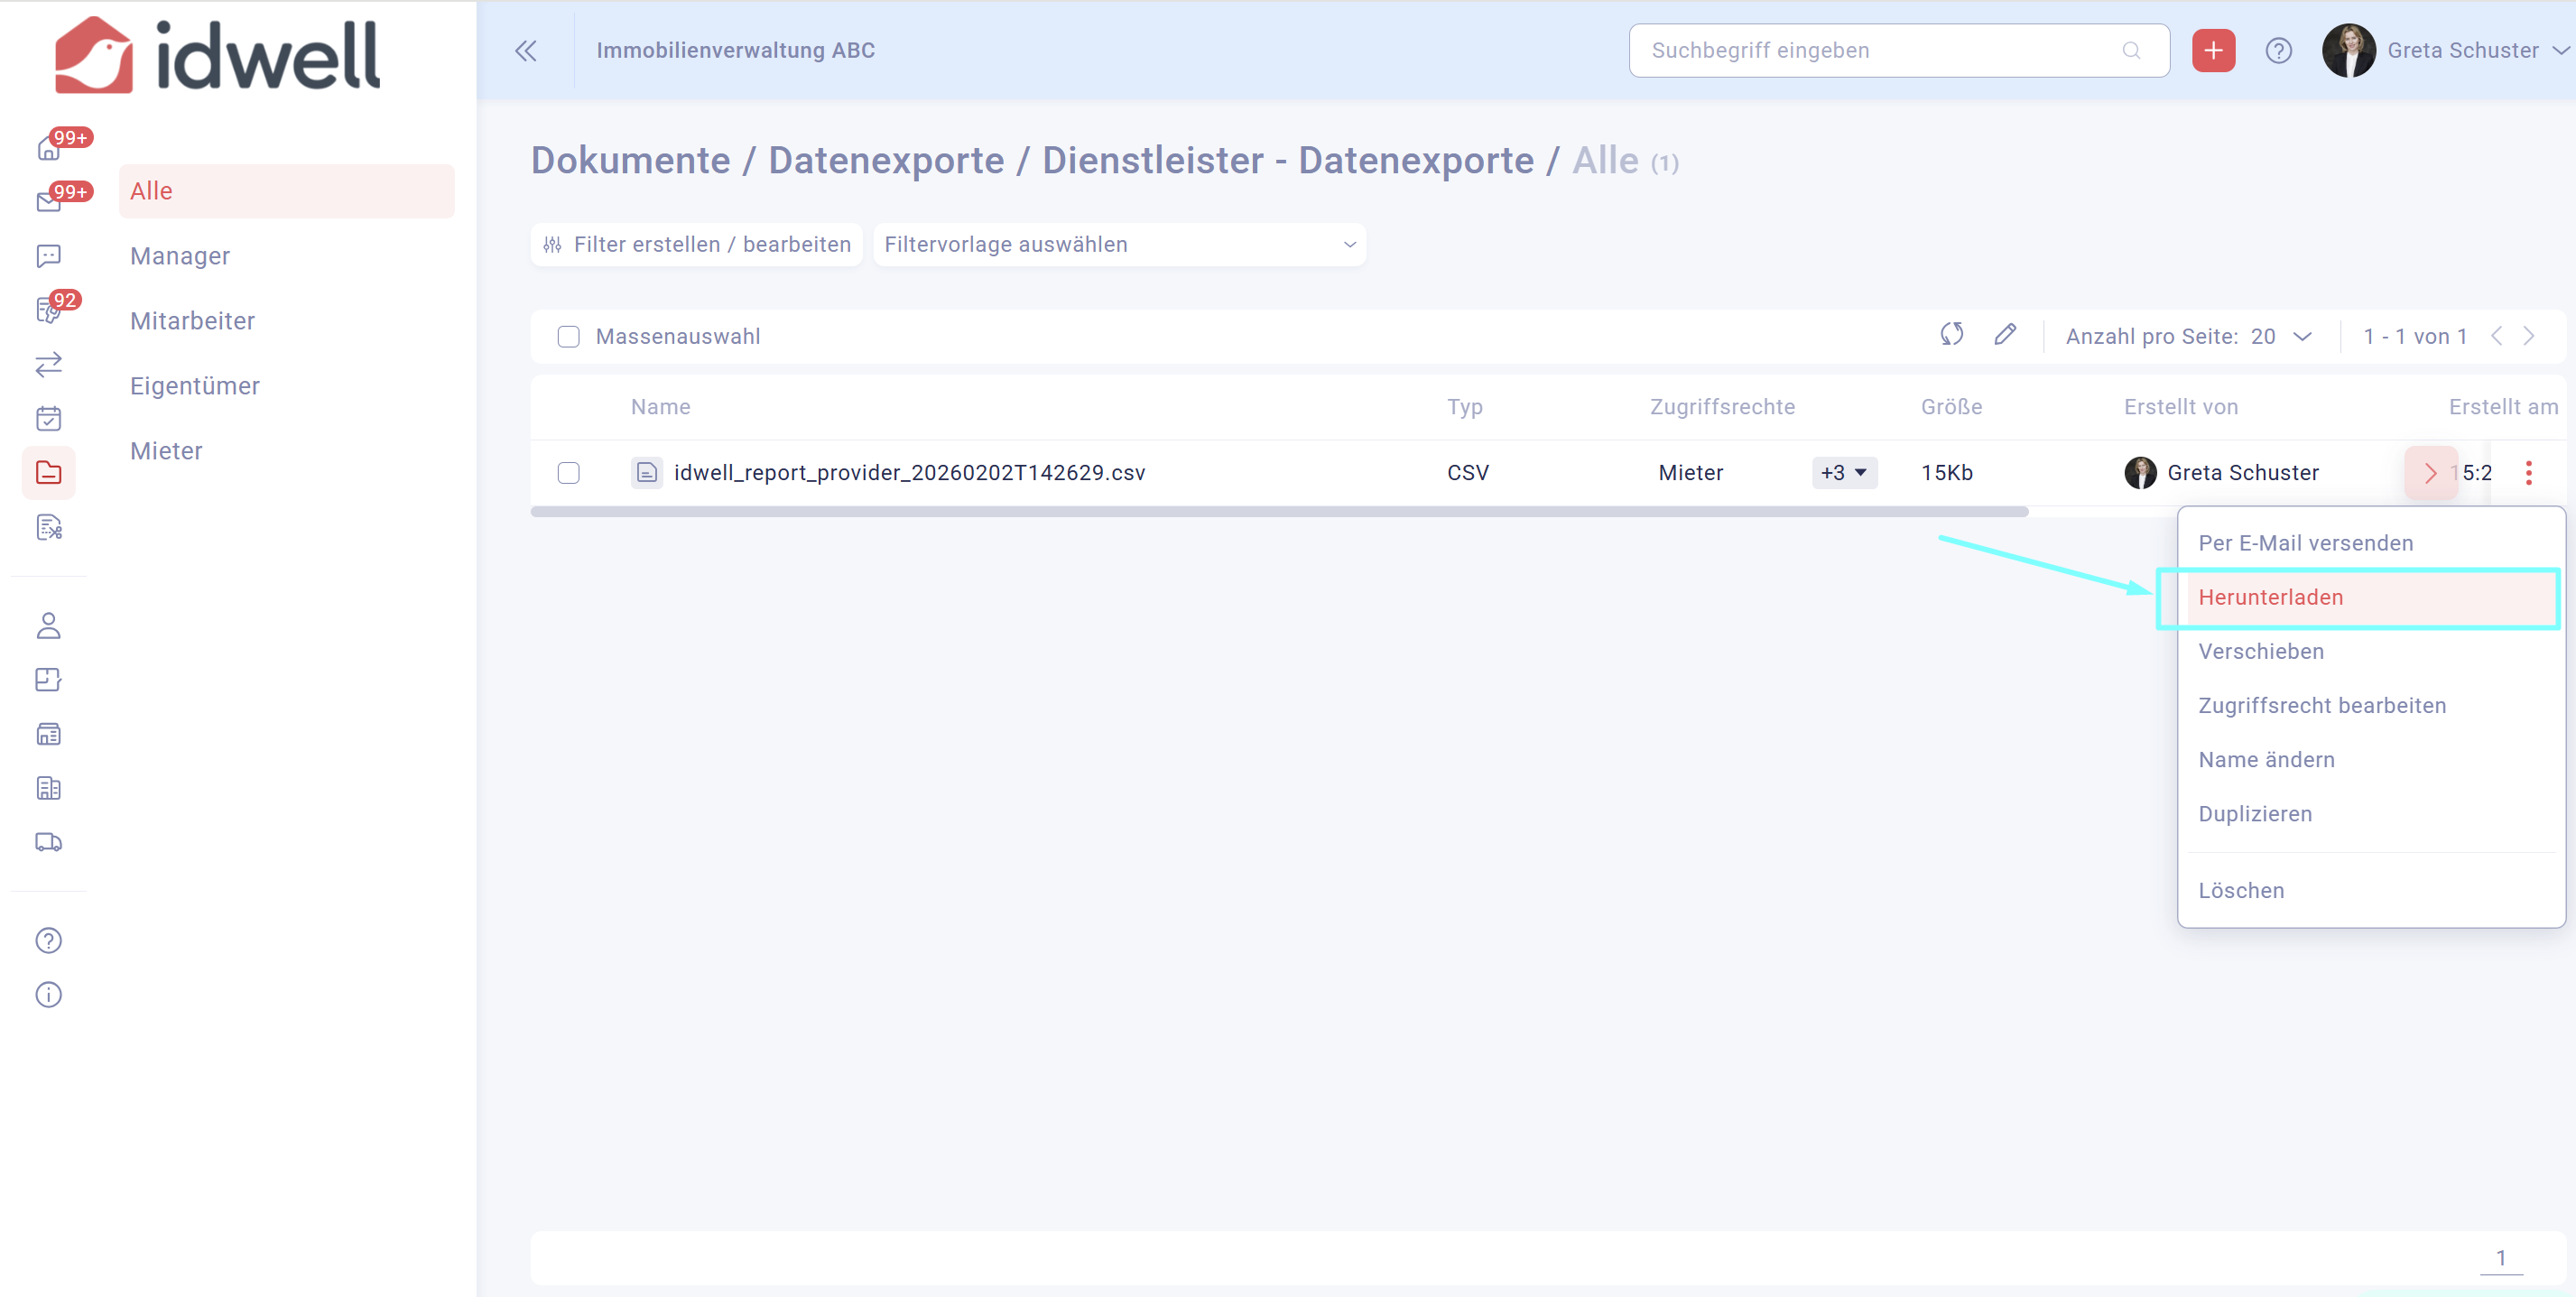Open the three-dot row actions menu
The height and width of the screenshot is (1297, 2576).
point(2528,473)
